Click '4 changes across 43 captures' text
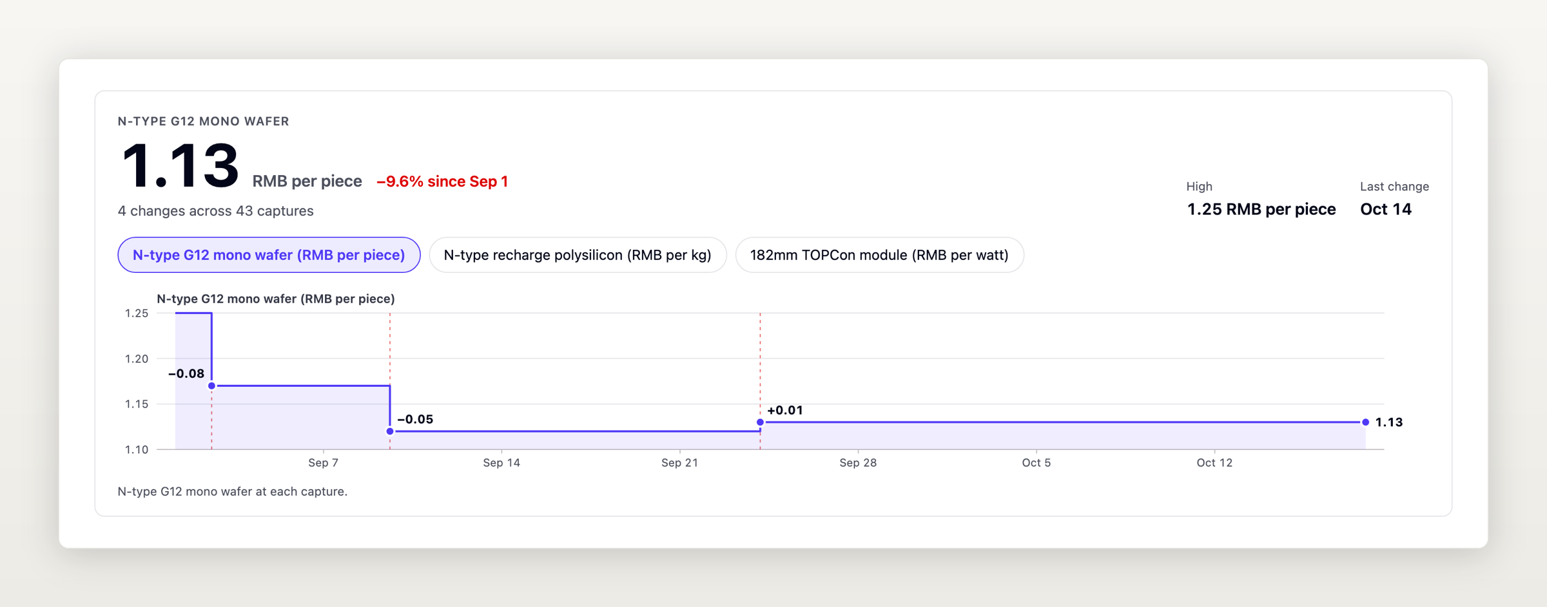This screenshot has height=607, width=1547. tap(215, 211)
